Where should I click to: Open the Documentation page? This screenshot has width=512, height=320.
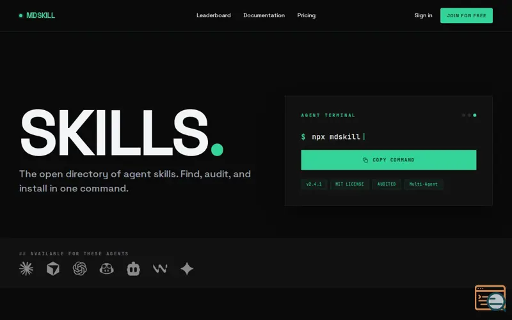click(x=264, y=15)
